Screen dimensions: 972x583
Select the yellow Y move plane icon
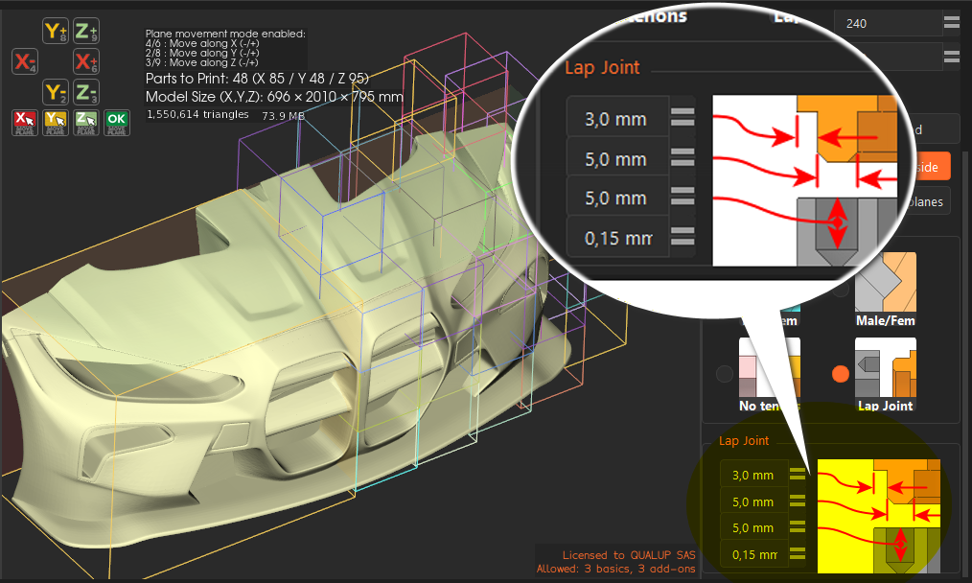[56, 123]
